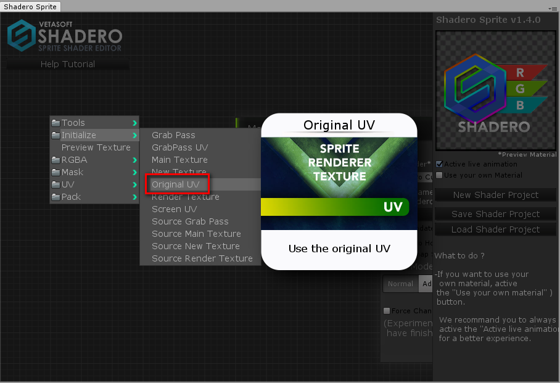
Task: Click the Vetasoft Shadero logo
Action: [x=65, y=36]
